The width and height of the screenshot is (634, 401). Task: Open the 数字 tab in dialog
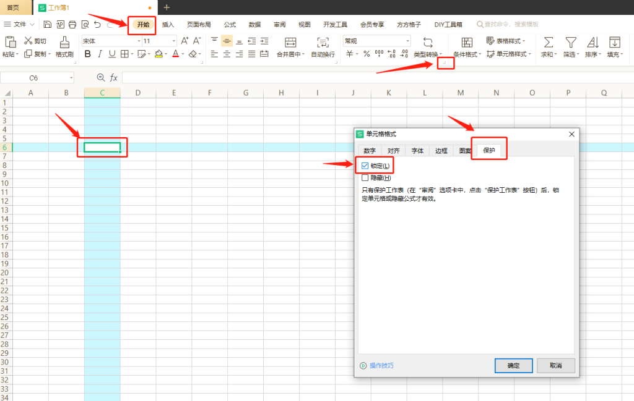tap(370, 151)
